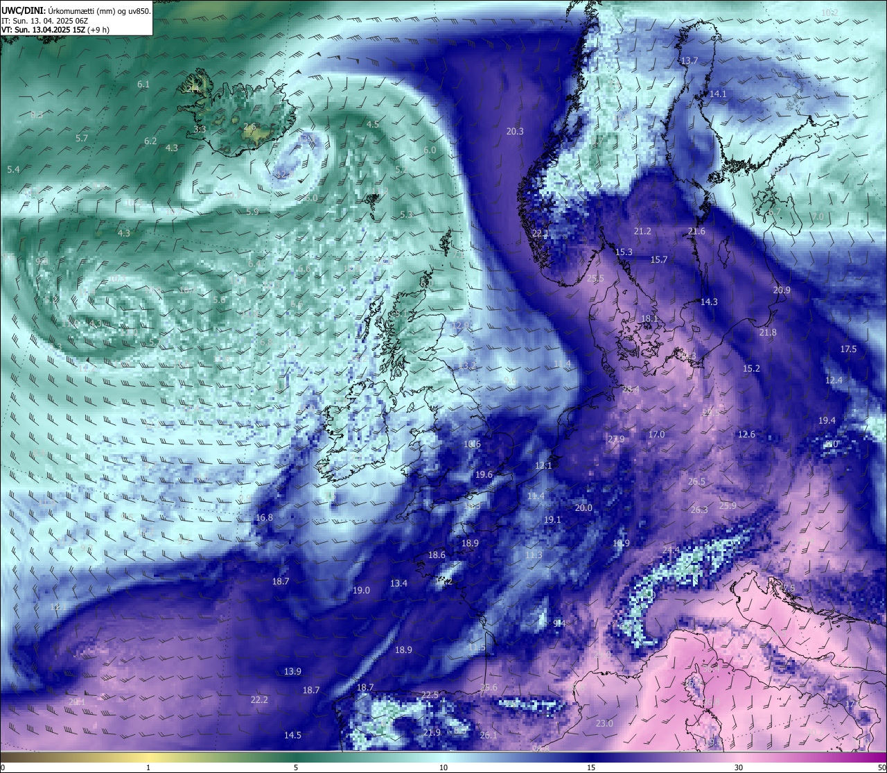
Task: Click the 17.0 value over central Germany
Action: click(656, 434)
